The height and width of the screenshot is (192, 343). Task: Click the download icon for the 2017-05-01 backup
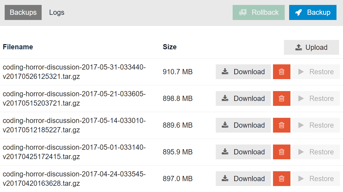coord(225,152)
